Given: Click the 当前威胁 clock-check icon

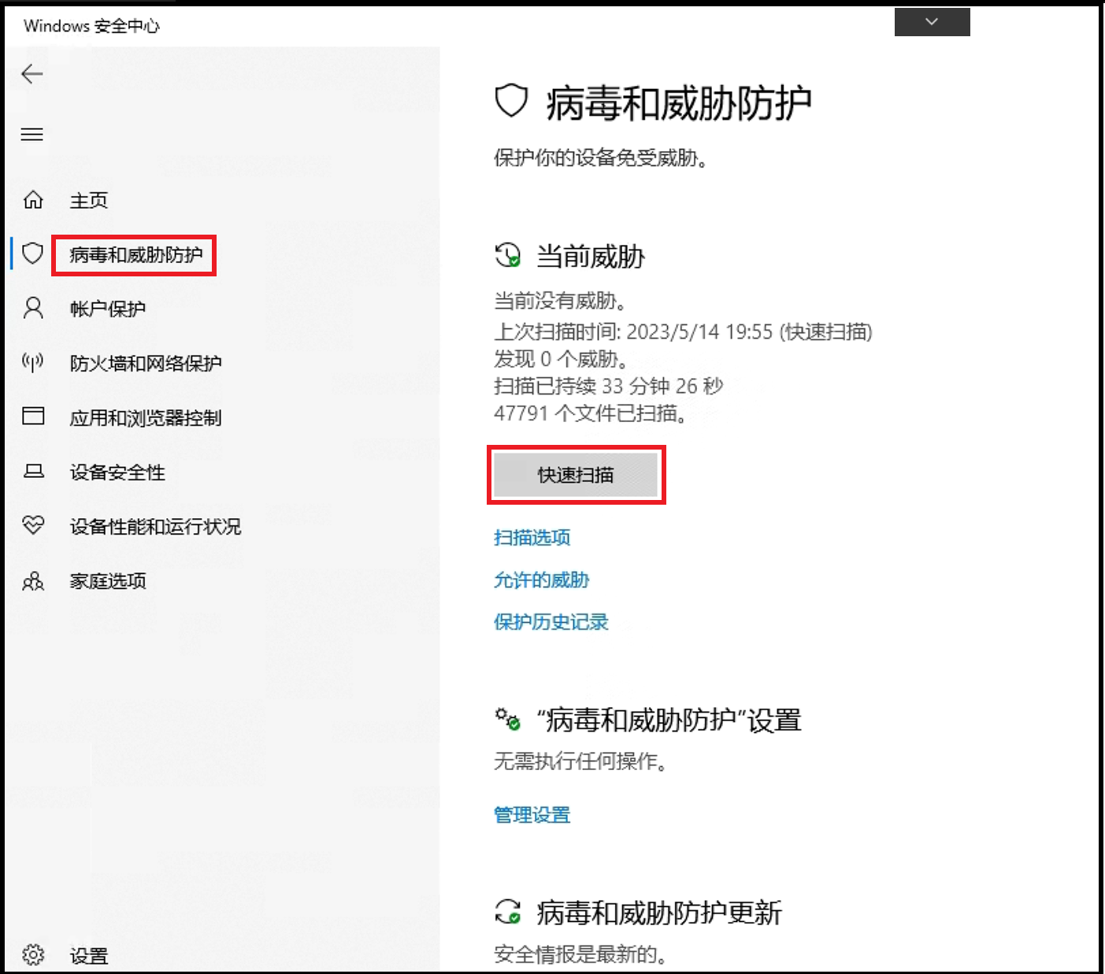Looking at the screenshot, I should (508, 255).
